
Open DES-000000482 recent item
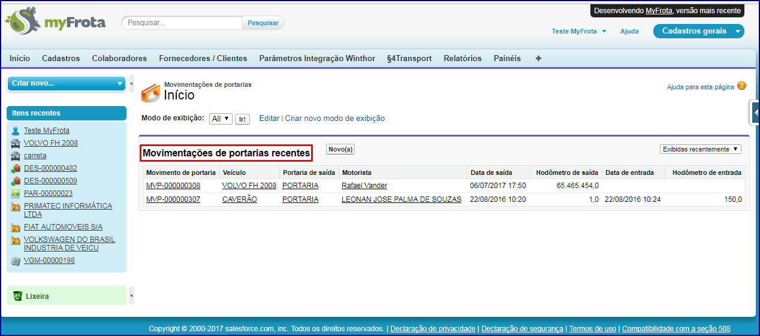50,168
